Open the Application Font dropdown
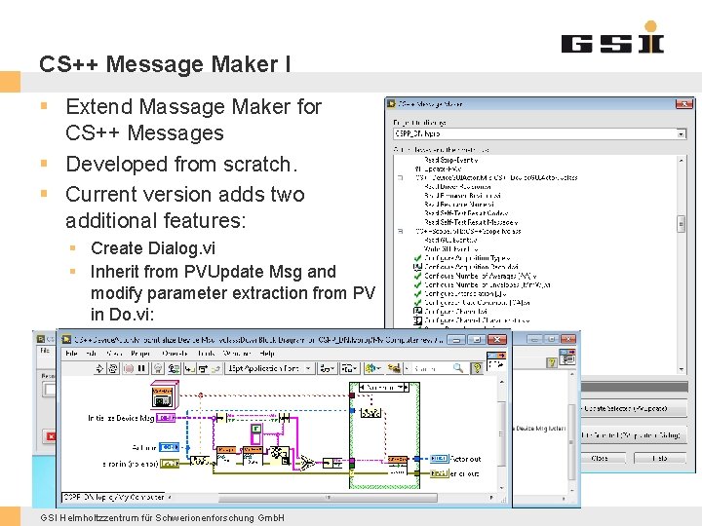 pyautogui.click(x=269, y=368)
